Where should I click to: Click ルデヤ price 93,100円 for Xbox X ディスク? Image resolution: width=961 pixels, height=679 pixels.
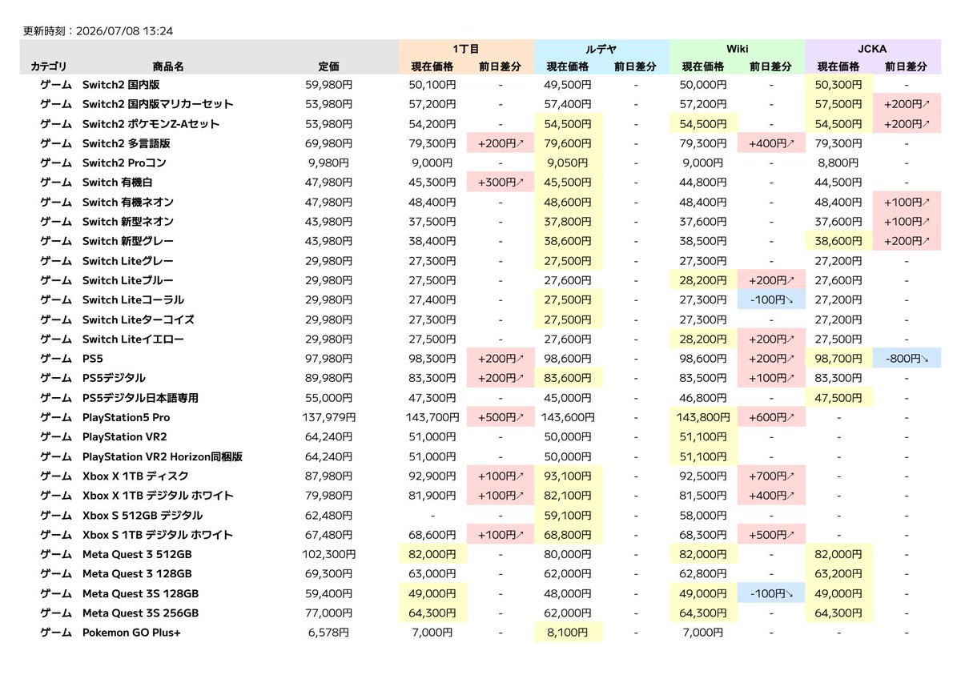click(568, 476)
